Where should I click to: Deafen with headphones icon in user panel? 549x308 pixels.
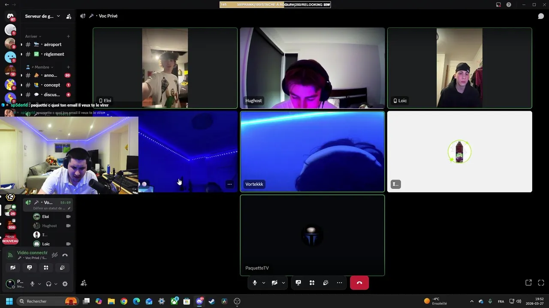coord(48,284)
